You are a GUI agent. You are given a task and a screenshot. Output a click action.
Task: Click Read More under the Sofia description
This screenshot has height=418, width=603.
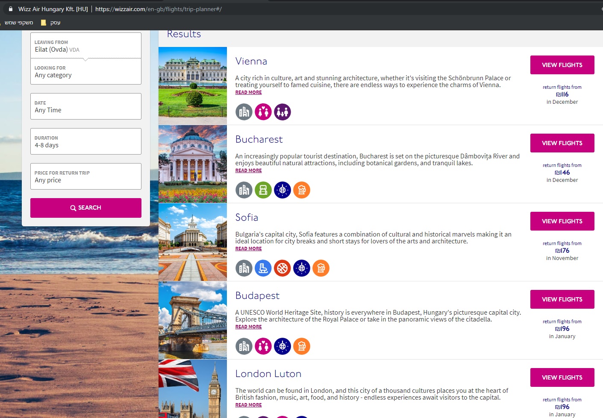(x=248, y=248)
